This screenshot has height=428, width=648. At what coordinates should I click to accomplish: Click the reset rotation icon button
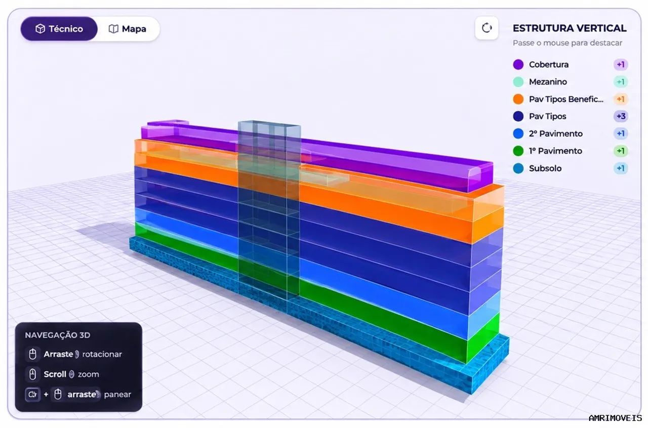487,28
